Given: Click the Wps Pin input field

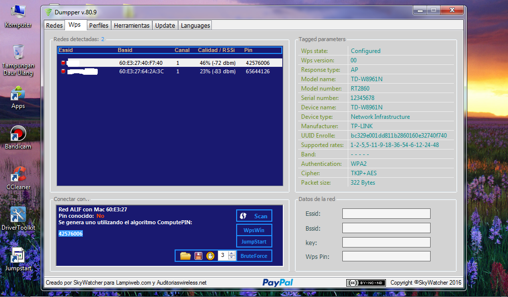Looking at the screenshot, I should 386,256.
